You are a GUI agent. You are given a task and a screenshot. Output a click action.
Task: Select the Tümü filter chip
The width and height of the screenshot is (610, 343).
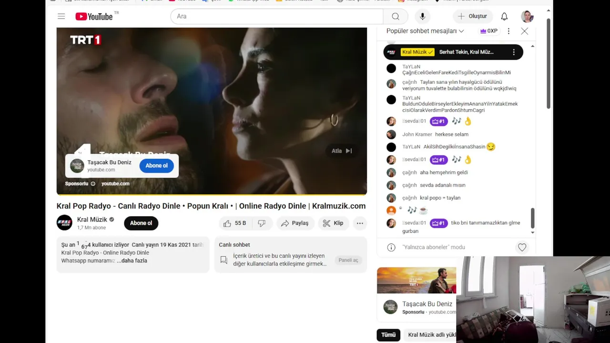pyautogui.click(x=388, y=335)
